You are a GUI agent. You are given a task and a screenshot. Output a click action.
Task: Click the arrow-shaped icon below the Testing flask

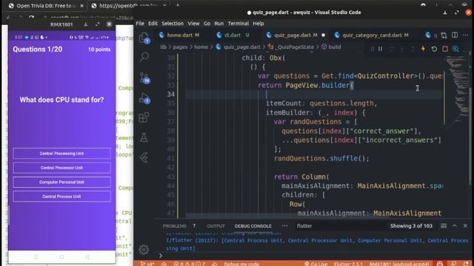tap(144, 157)
